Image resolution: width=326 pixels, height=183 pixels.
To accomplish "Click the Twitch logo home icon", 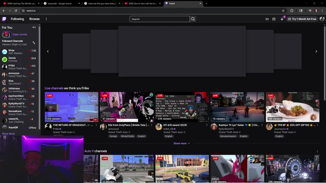I will (x=4, y=19).
